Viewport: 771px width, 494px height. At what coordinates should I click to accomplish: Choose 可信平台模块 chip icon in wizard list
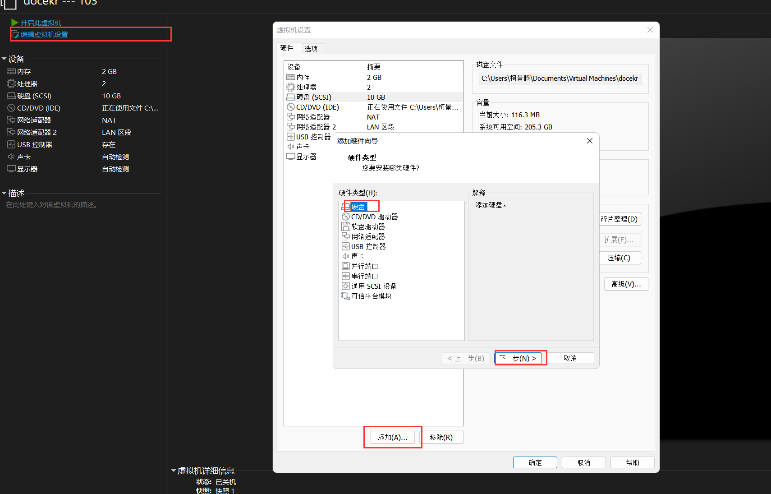[x=346, y=296]
